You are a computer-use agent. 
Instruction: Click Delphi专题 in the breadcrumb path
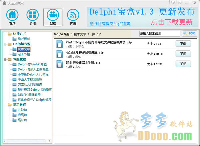pos(62,34)
